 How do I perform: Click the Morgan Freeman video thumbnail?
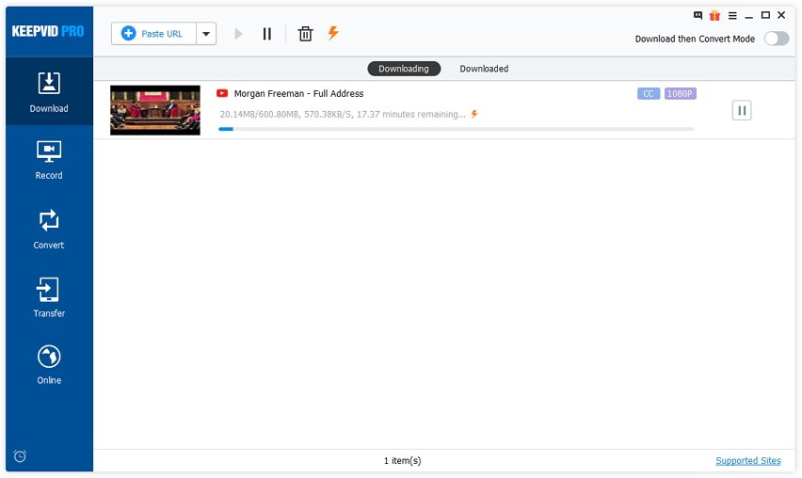click(155, 110)
